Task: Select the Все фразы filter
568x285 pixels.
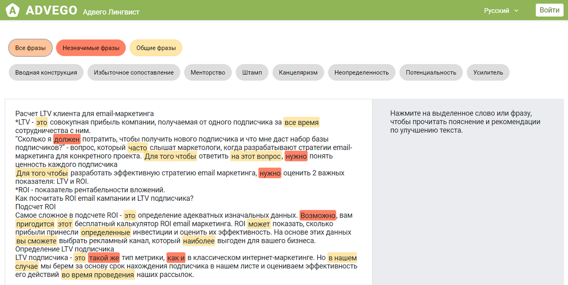Action: coord(30,48)
